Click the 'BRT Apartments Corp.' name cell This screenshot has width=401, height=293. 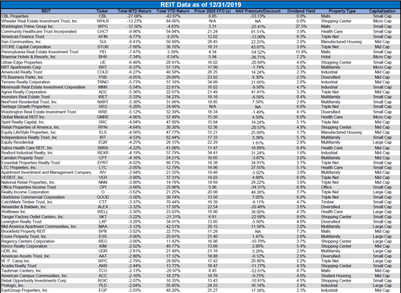(x=21, y=67)
